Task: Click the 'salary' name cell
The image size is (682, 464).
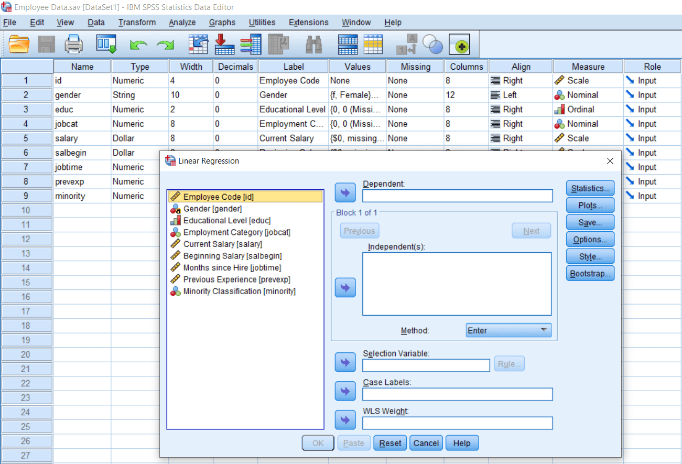Action: click(82, 138)
